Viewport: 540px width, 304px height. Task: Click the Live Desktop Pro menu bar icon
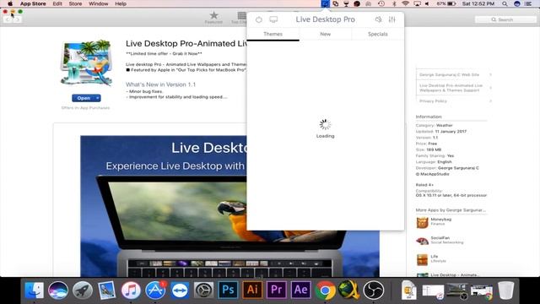click(325, 3)
